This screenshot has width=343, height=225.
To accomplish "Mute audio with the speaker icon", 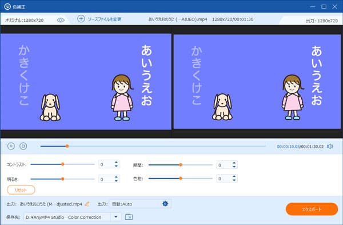I will click(330, 147).
